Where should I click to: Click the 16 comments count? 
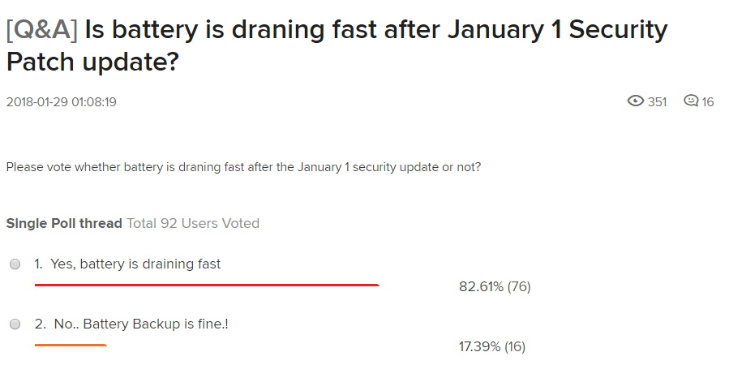pos(708,102)
